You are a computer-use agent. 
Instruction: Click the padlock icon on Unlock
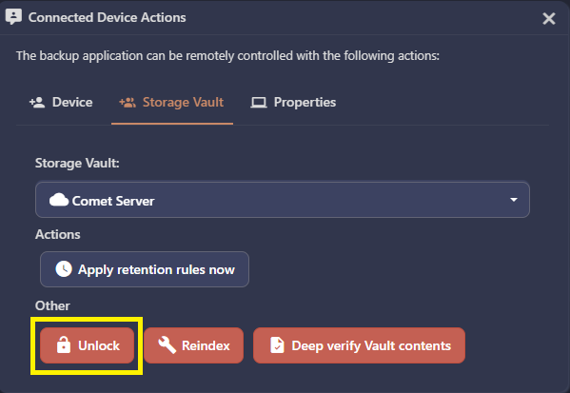(x=64, y=344)
